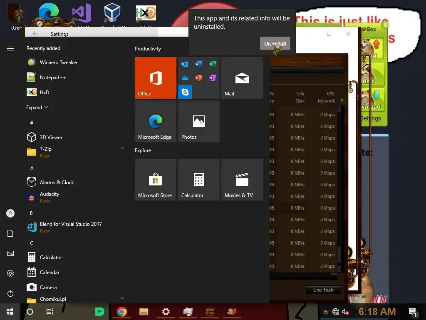Open Camera app from the list
This screenshot has height=320, width=426.
(76, 287)
